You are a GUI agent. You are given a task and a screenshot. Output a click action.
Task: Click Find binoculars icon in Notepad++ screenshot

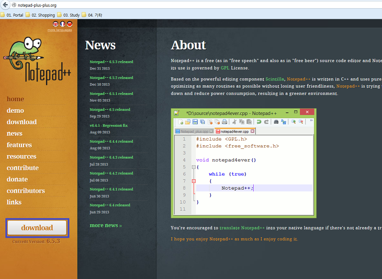[x=276, y=122]
